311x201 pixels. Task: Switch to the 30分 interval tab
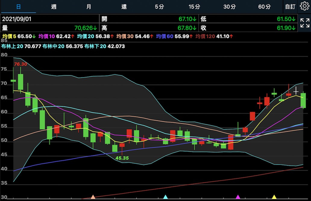230,7
